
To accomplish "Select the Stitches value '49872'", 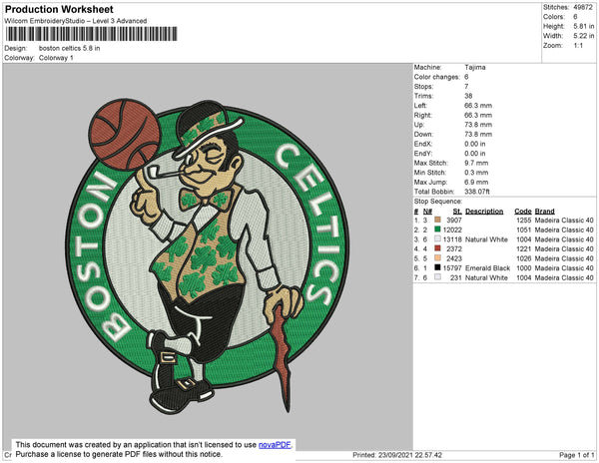I will (x=583, y=7).
